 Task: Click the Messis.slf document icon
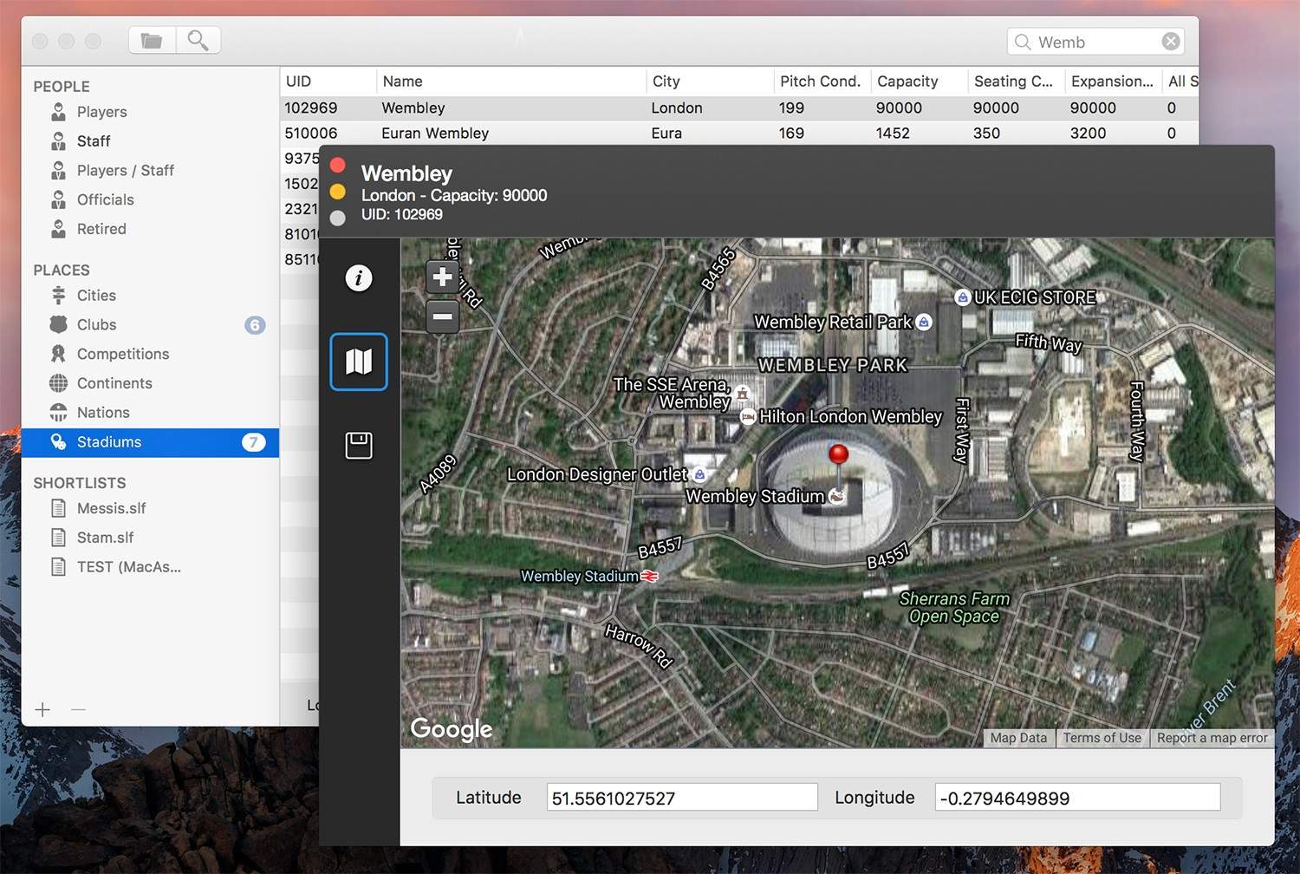pos(58,508)
